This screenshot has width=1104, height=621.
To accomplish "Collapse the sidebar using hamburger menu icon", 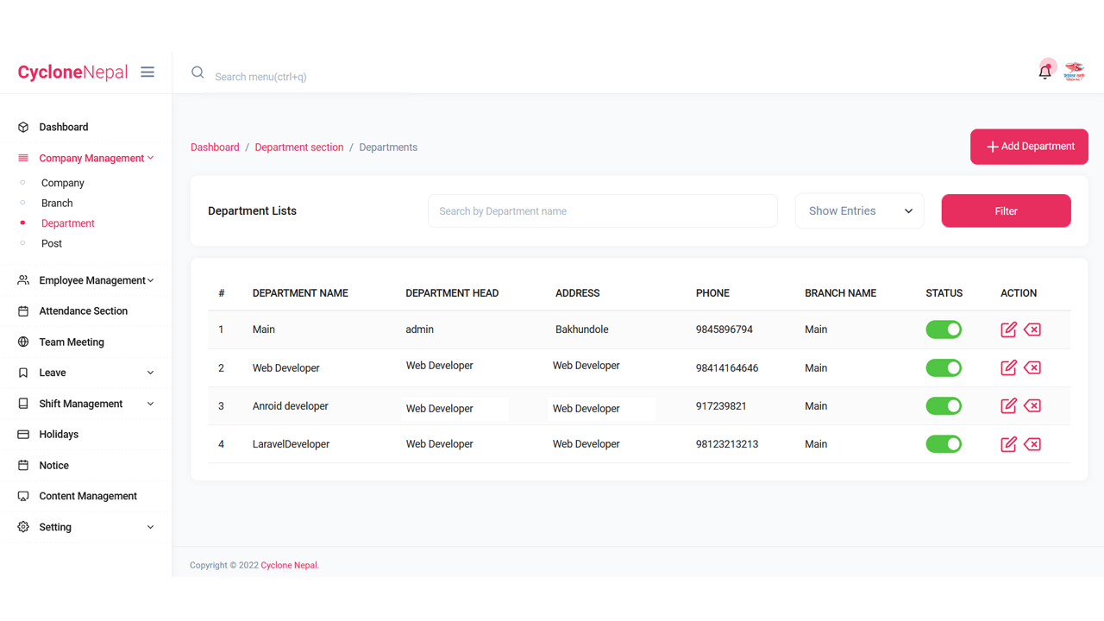I will [147, 72].
